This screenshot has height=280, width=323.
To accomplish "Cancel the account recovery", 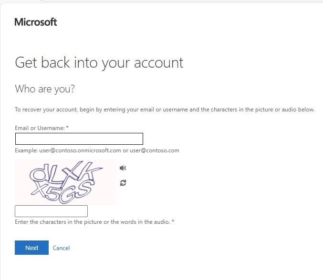I will point(61,248).
